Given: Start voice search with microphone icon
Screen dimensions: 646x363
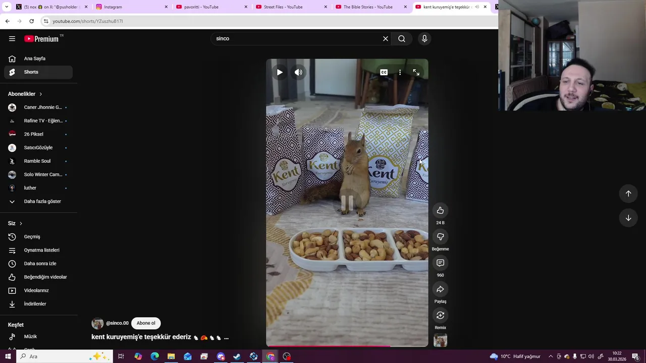Looking at the screenshot, I should (424, 38).
